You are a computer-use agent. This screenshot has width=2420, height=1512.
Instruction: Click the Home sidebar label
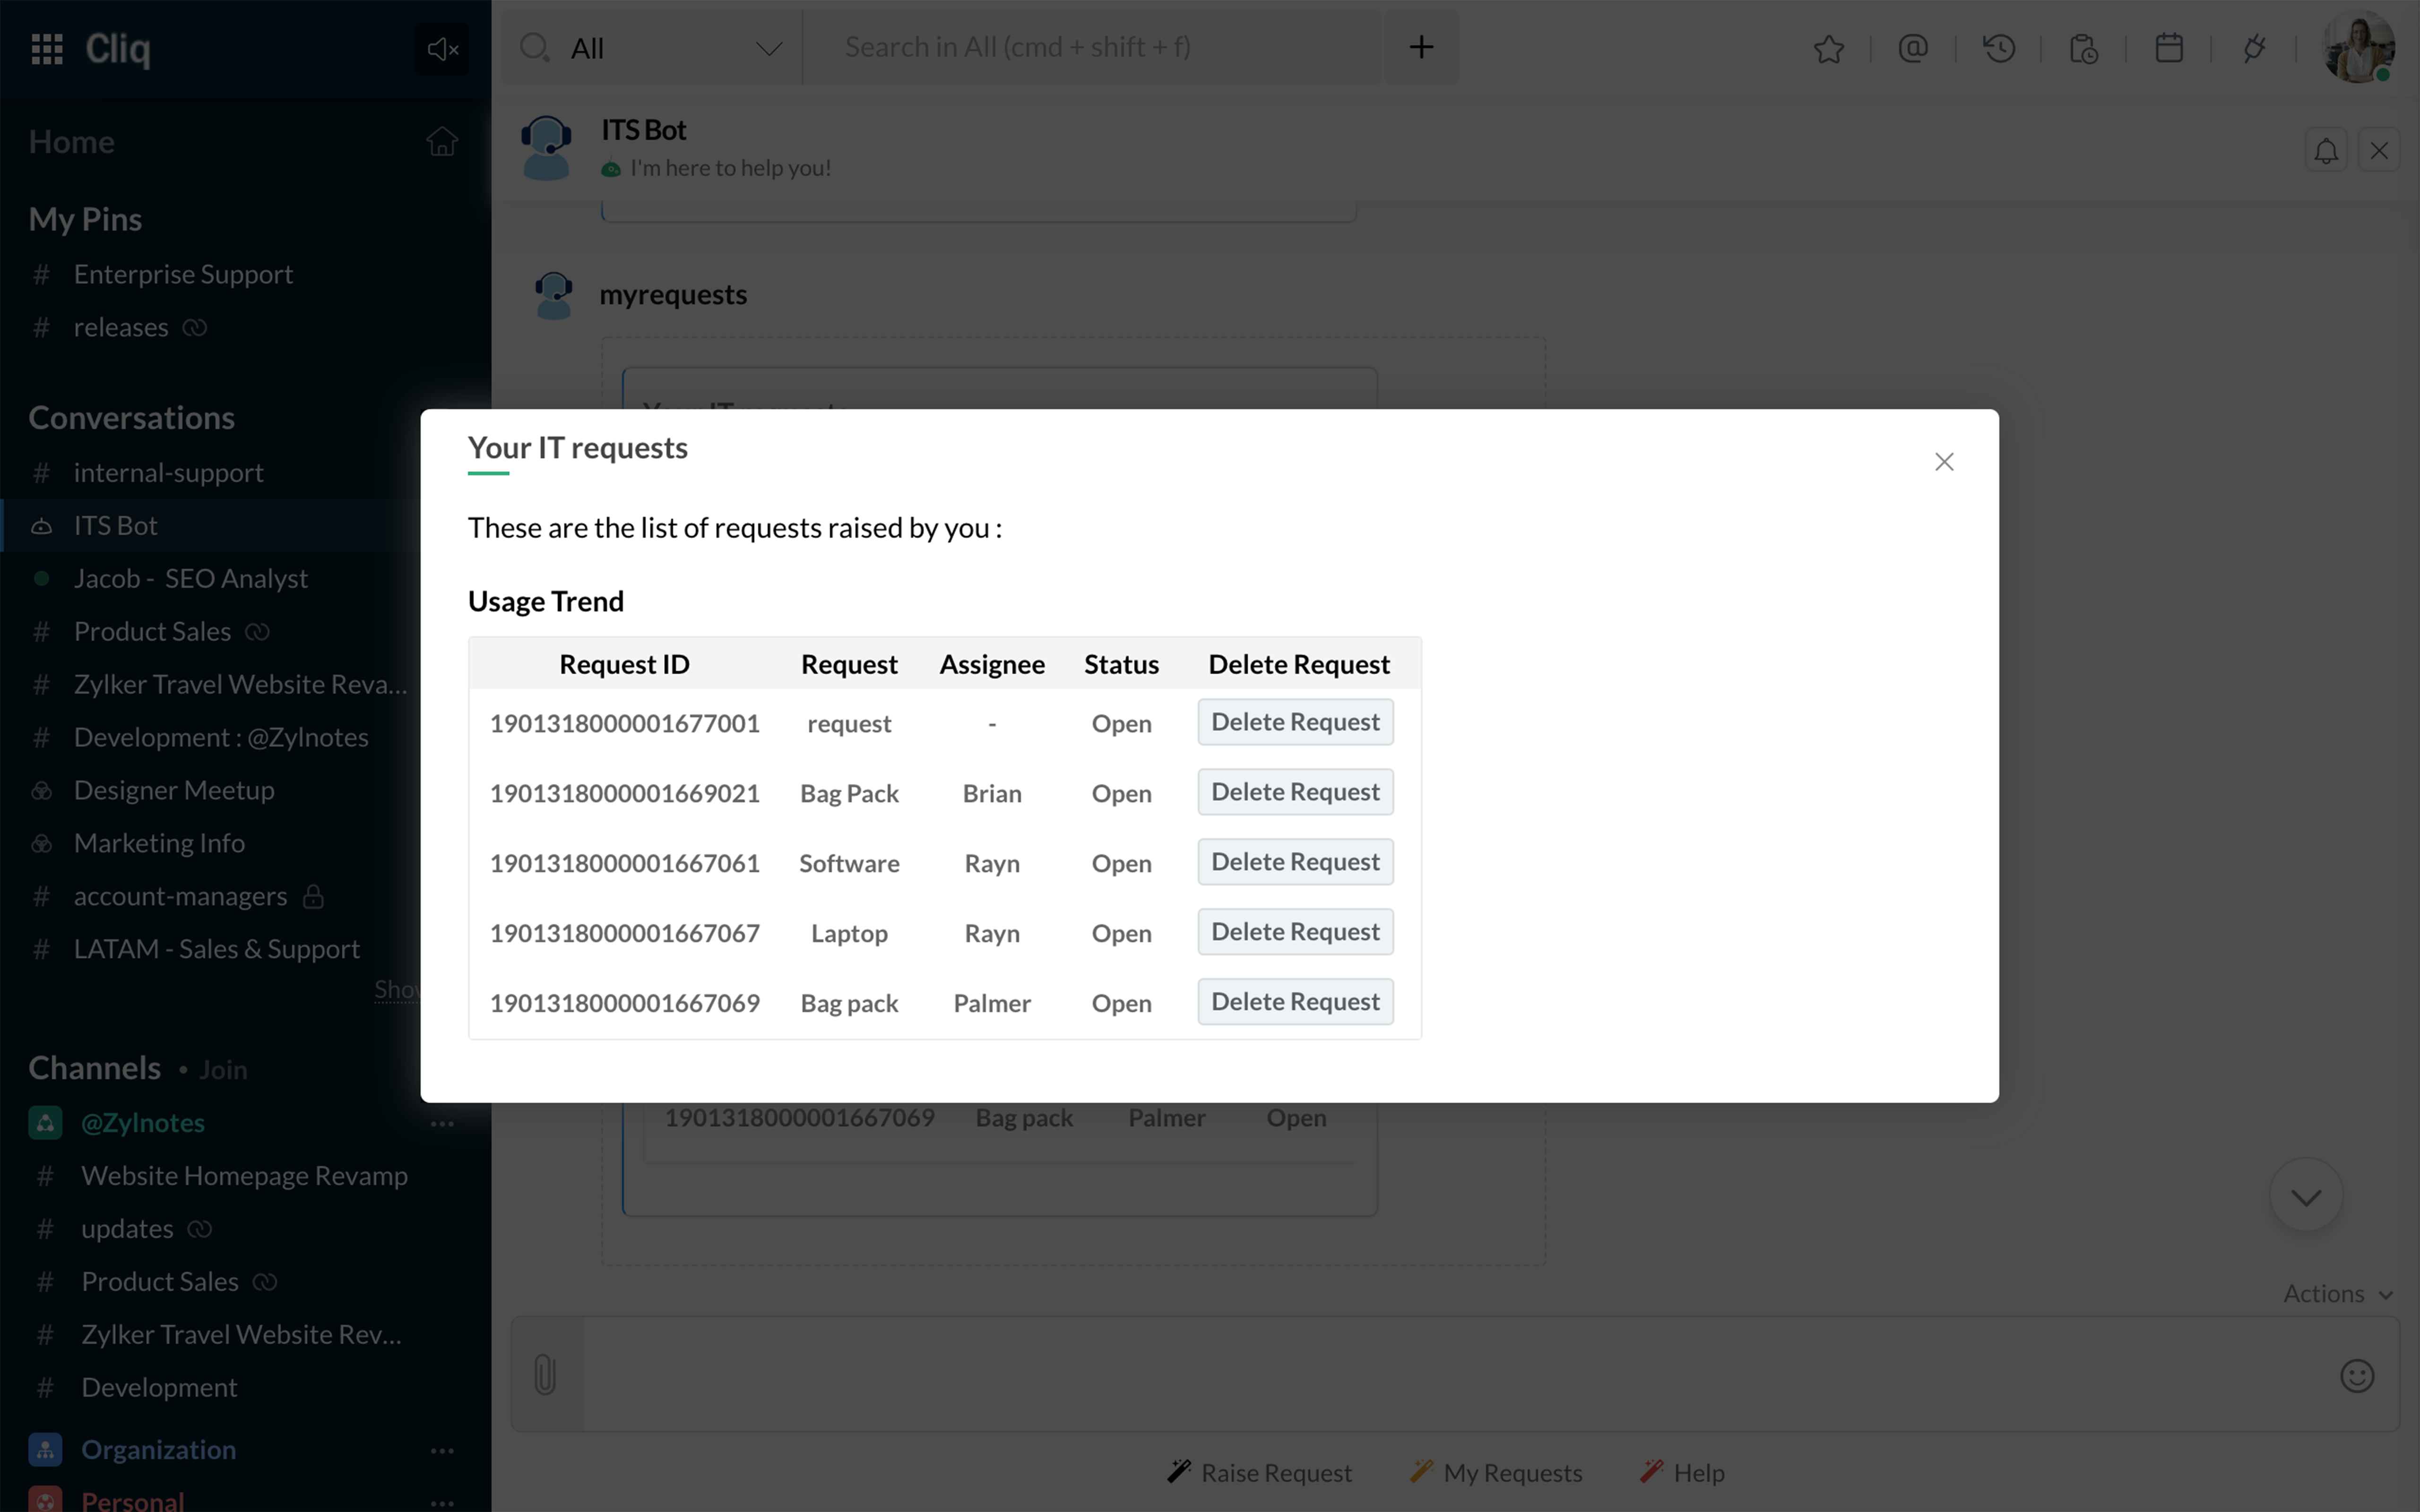[71, 142]
